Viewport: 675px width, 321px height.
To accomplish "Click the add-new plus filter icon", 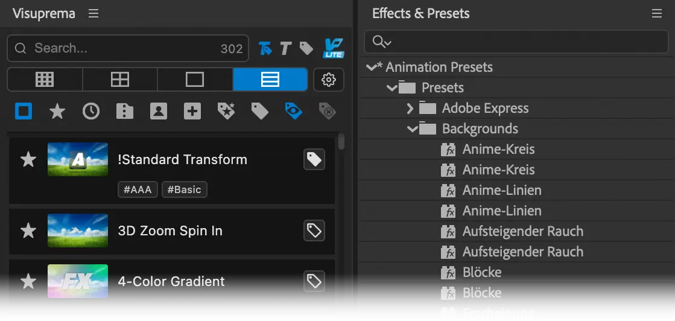I will (192, 111).
